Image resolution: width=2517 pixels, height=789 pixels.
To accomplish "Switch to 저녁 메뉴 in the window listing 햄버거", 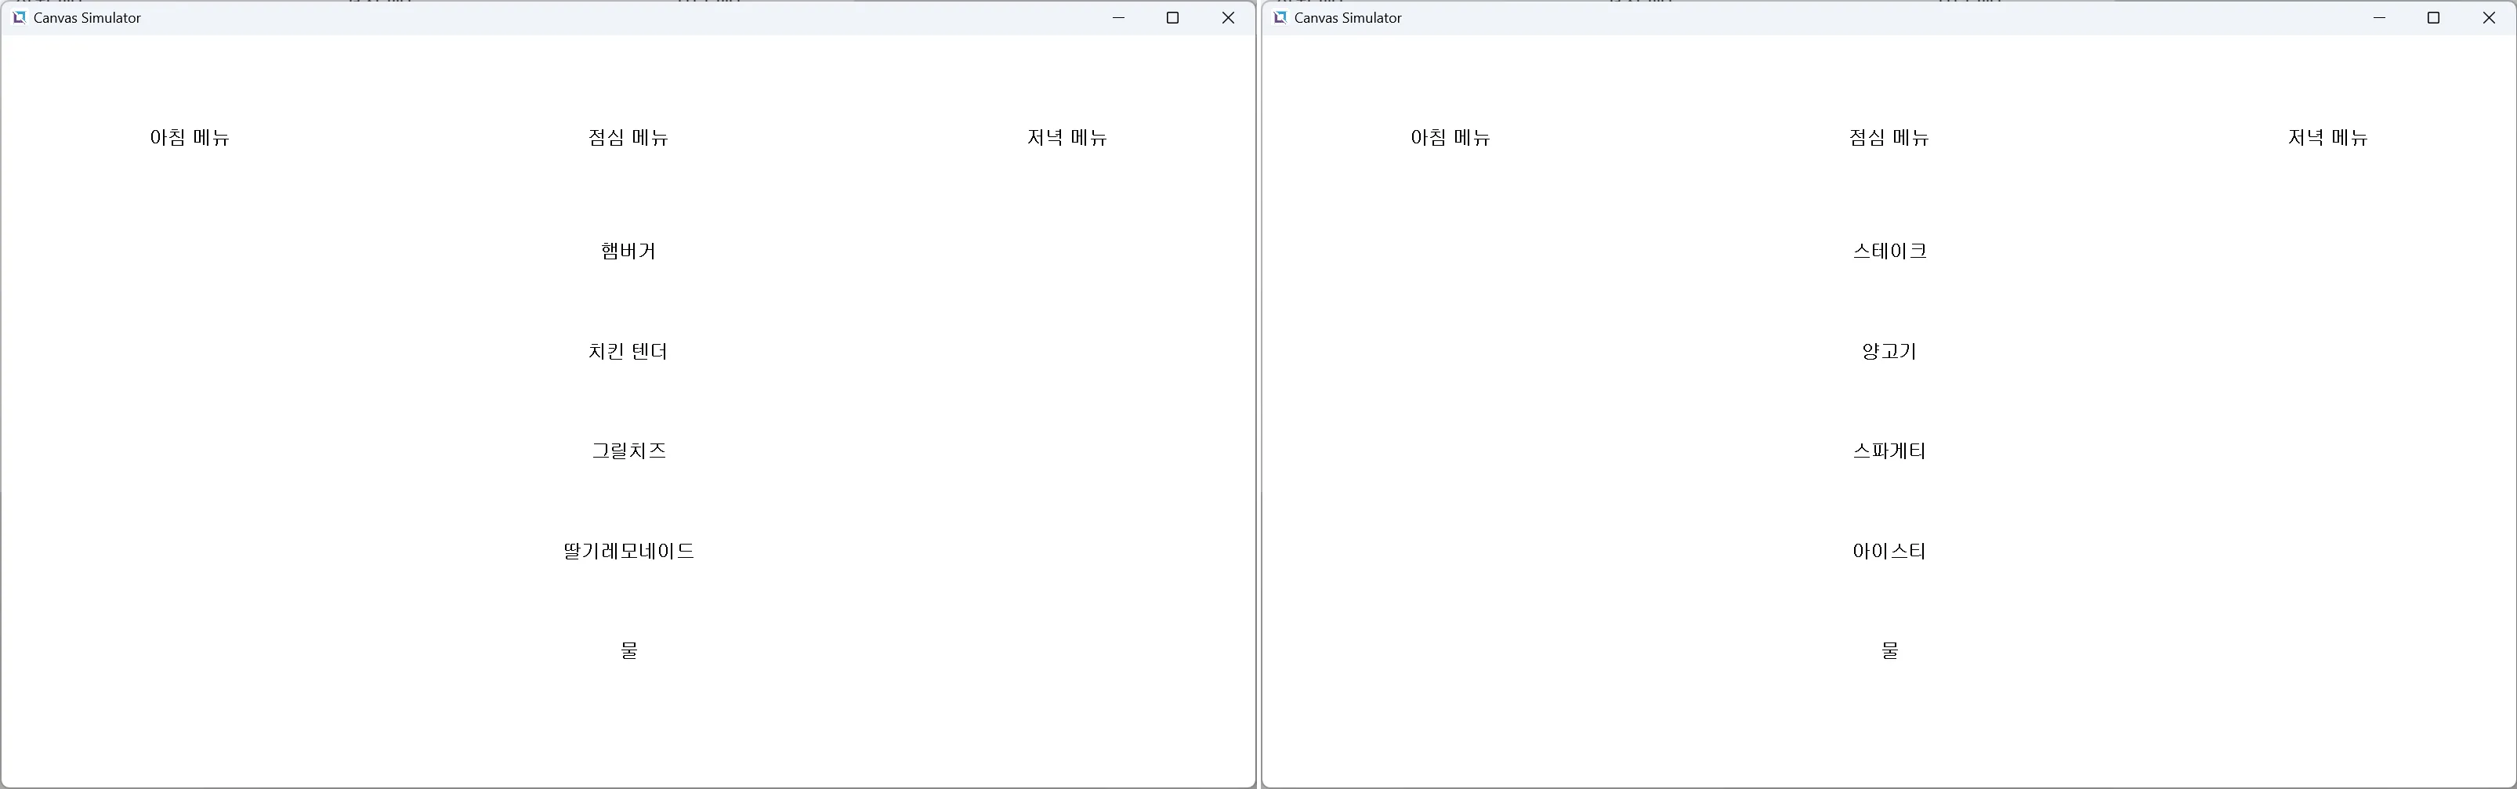I will pyautogui.click(x=1067, y=138).
